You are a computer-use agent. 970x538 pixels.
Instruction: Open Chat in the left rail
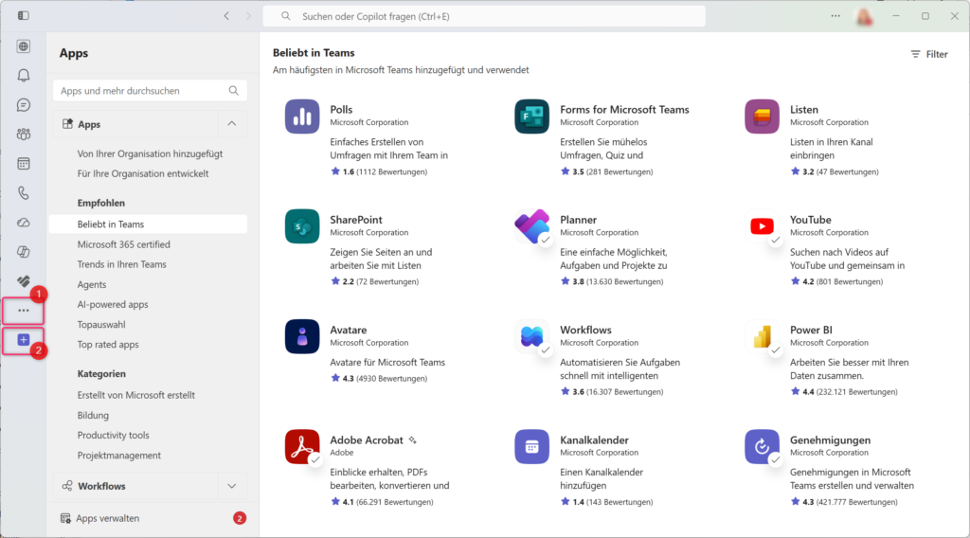coord(24,105)
